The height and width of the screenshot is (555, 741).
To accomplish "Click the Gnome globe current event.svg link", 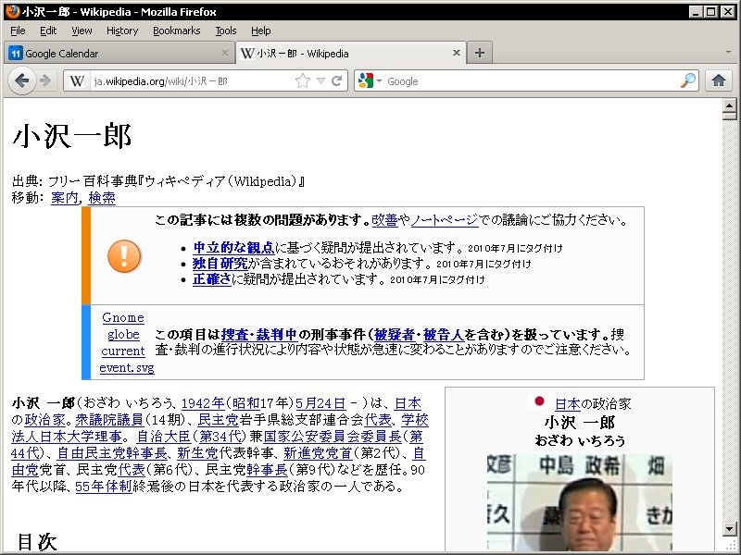I will 123,342.
